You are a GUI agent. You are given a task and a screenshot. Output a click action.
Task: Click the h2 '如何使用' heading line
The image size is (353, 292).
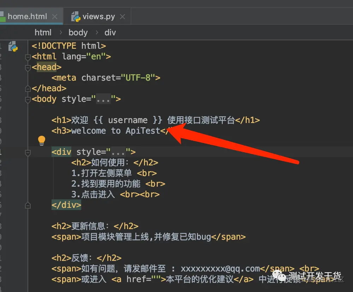pos(115,162)
